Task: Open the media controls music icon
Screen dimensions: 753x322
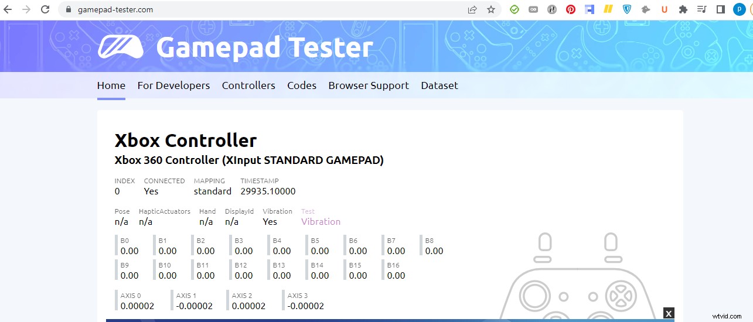Action: 701,9
